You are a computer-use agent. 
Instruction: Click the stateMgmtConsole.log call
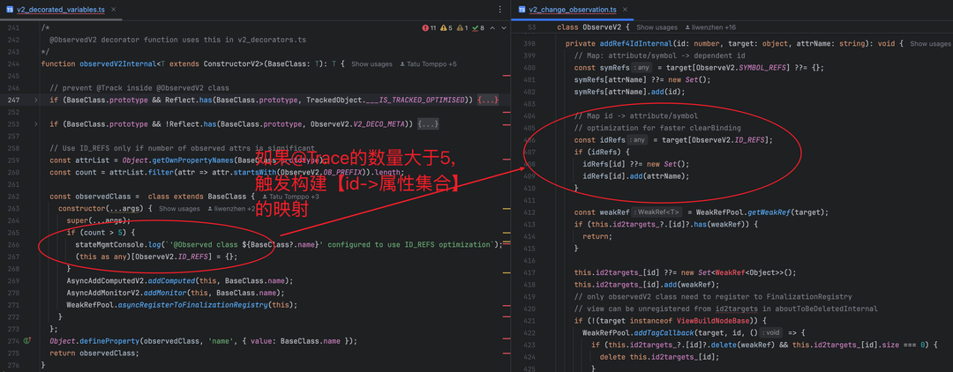click(117, 244)
